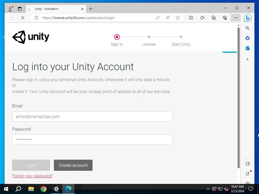Image resolution: width=259 pixels, height=194 pixels.
Task: Close the Unity - Activation tab
Action: coord(82,9)
